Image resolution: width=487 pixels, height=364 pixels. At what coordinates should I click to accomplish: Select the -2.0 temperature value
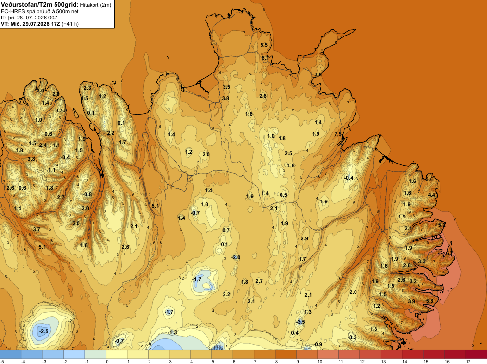(236, 257)
